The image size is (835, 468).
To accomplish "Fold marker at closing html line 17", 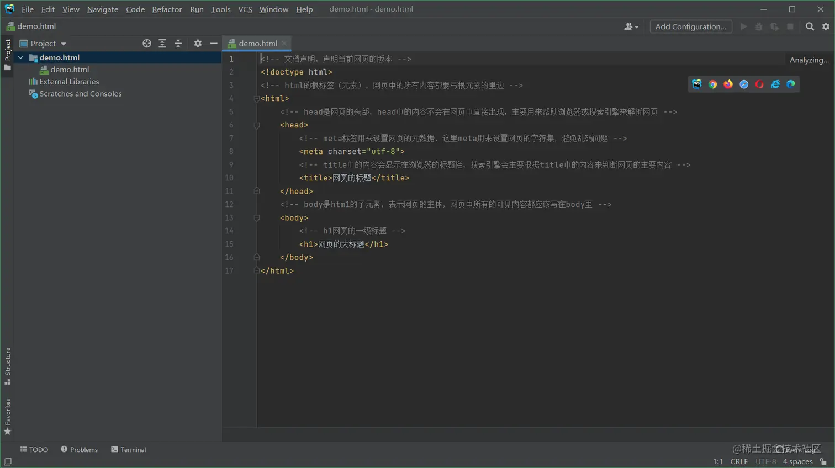I will coord(256,270).
